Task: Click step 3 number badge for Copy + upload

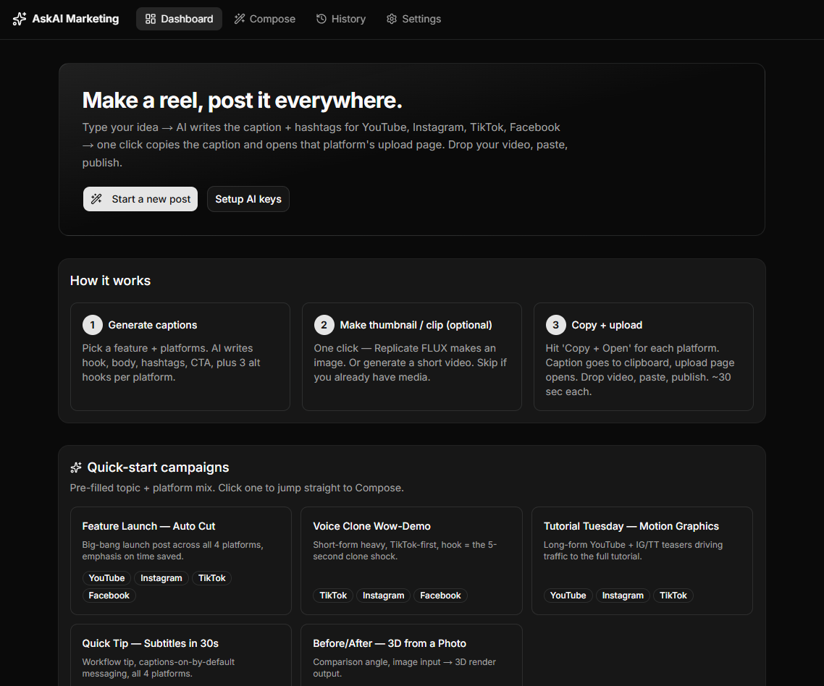Action: (555, 325)
